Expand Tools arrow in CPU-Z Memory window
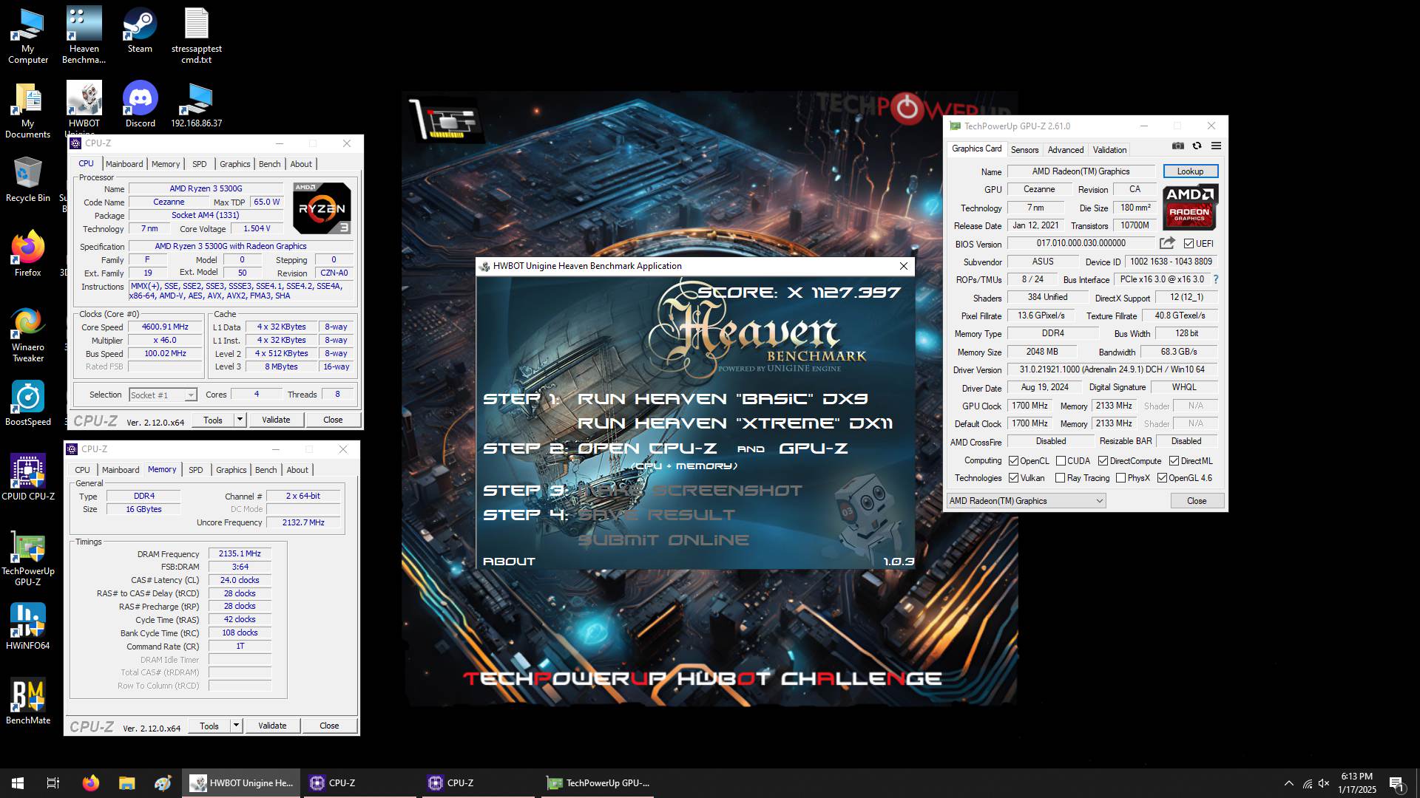 (x=236, y=726)
